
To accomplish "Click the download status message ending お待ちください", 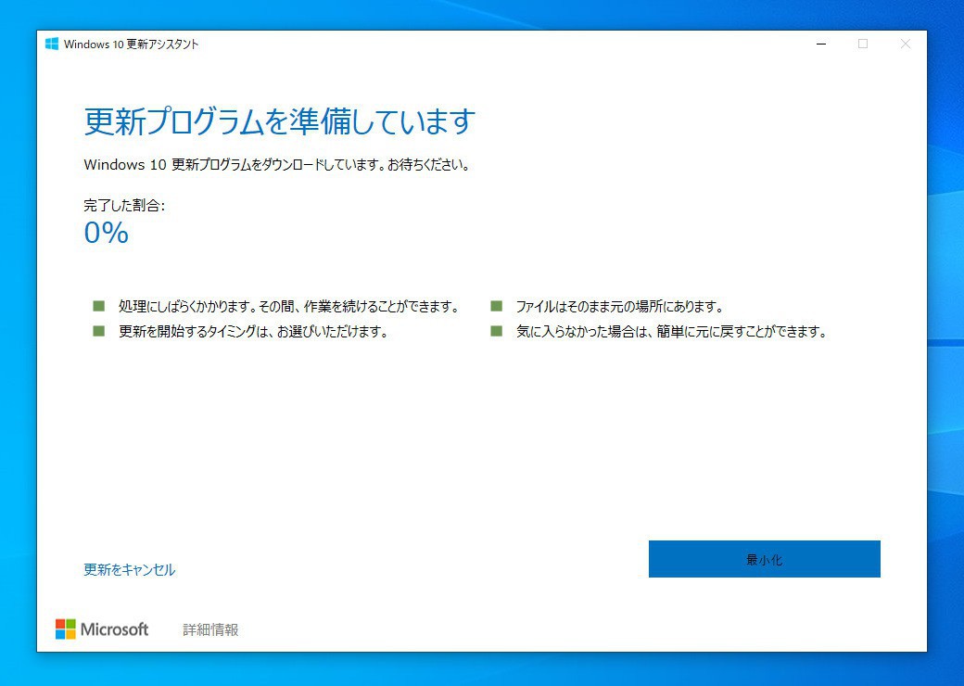I will pos(277,164).
